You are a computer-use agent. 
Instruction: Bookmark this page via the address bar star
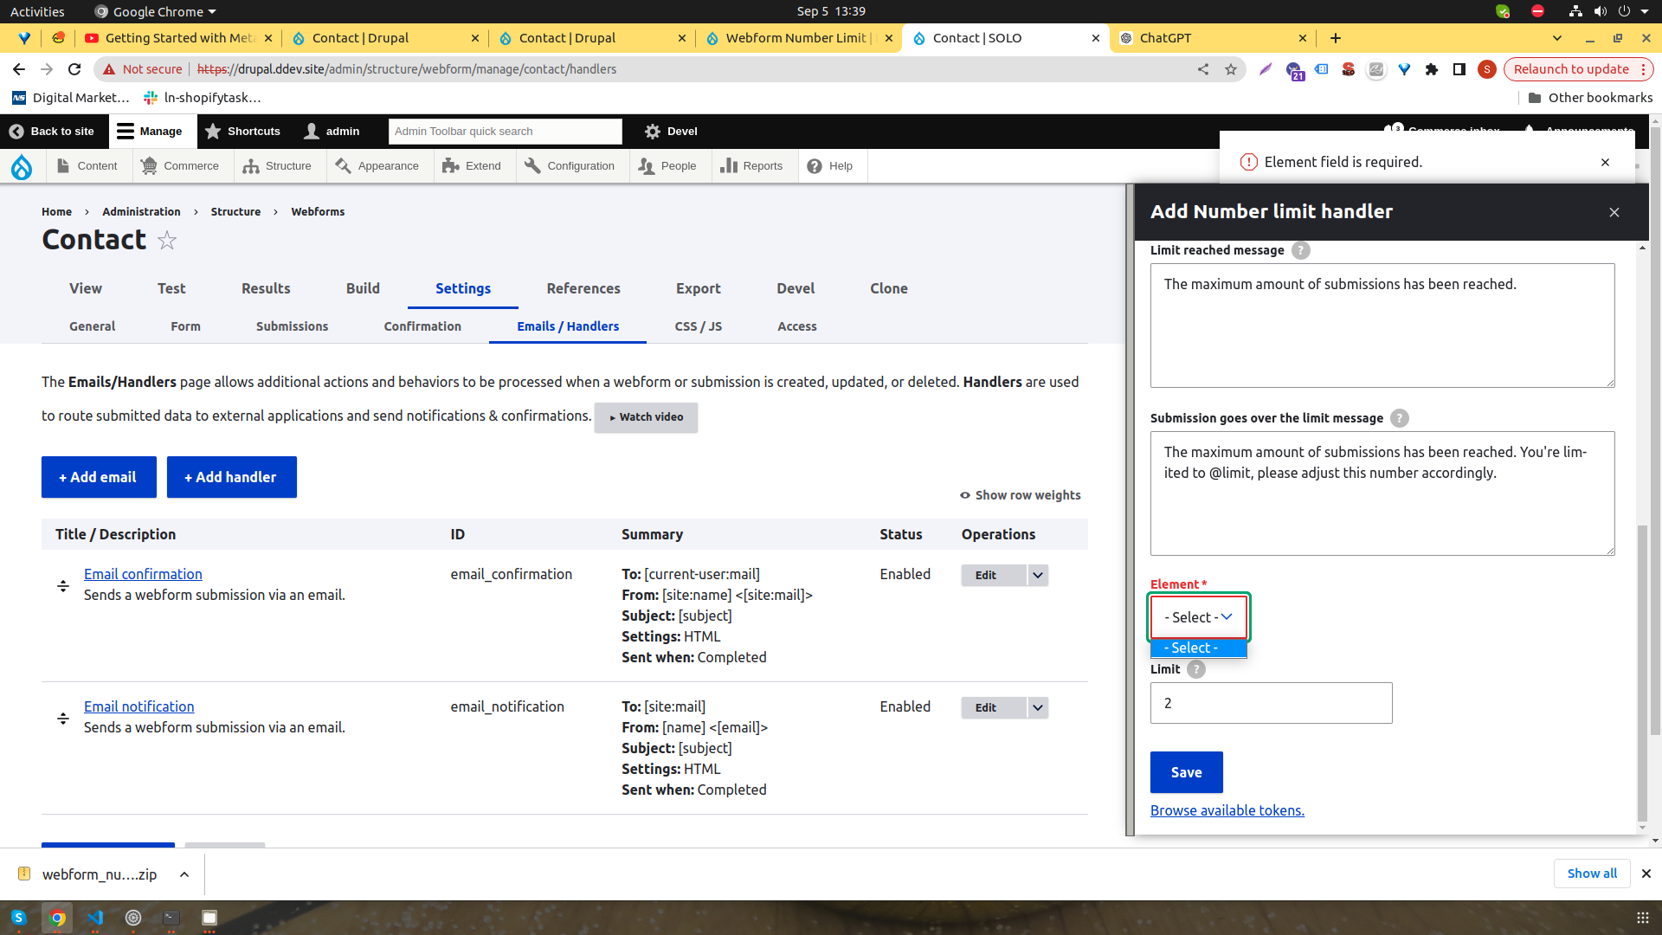pos(1231,69)
